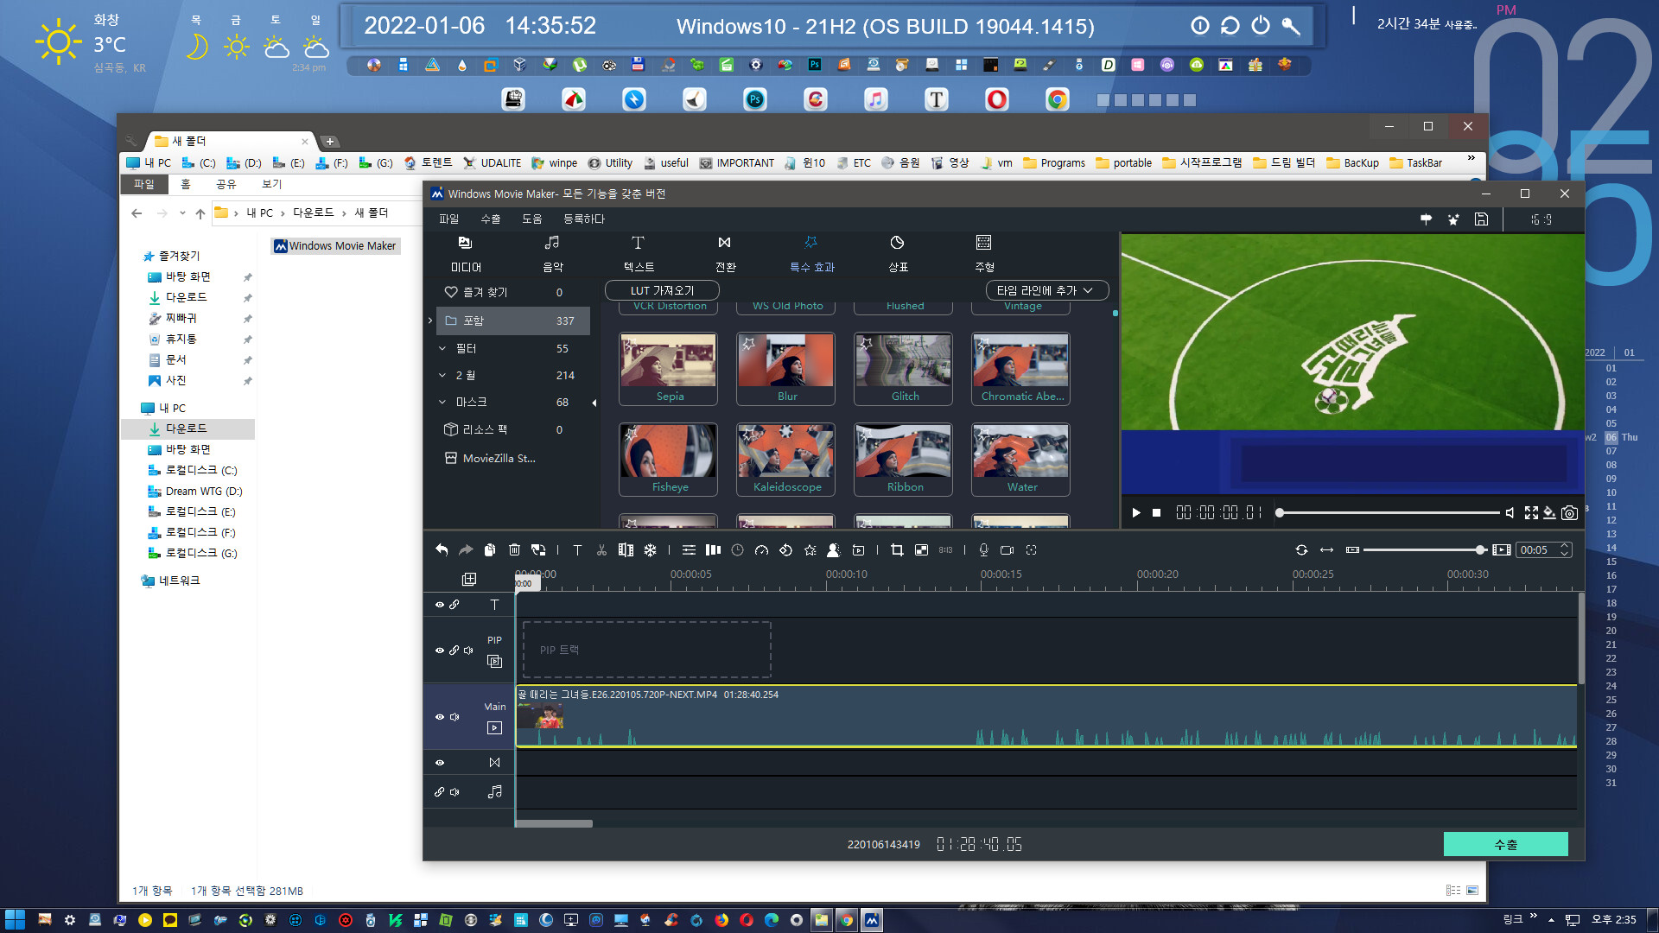The image size is (1659, 933).
Task: Click the Rotate icon in timeline toolbar
Action: [x=785, y=549]
